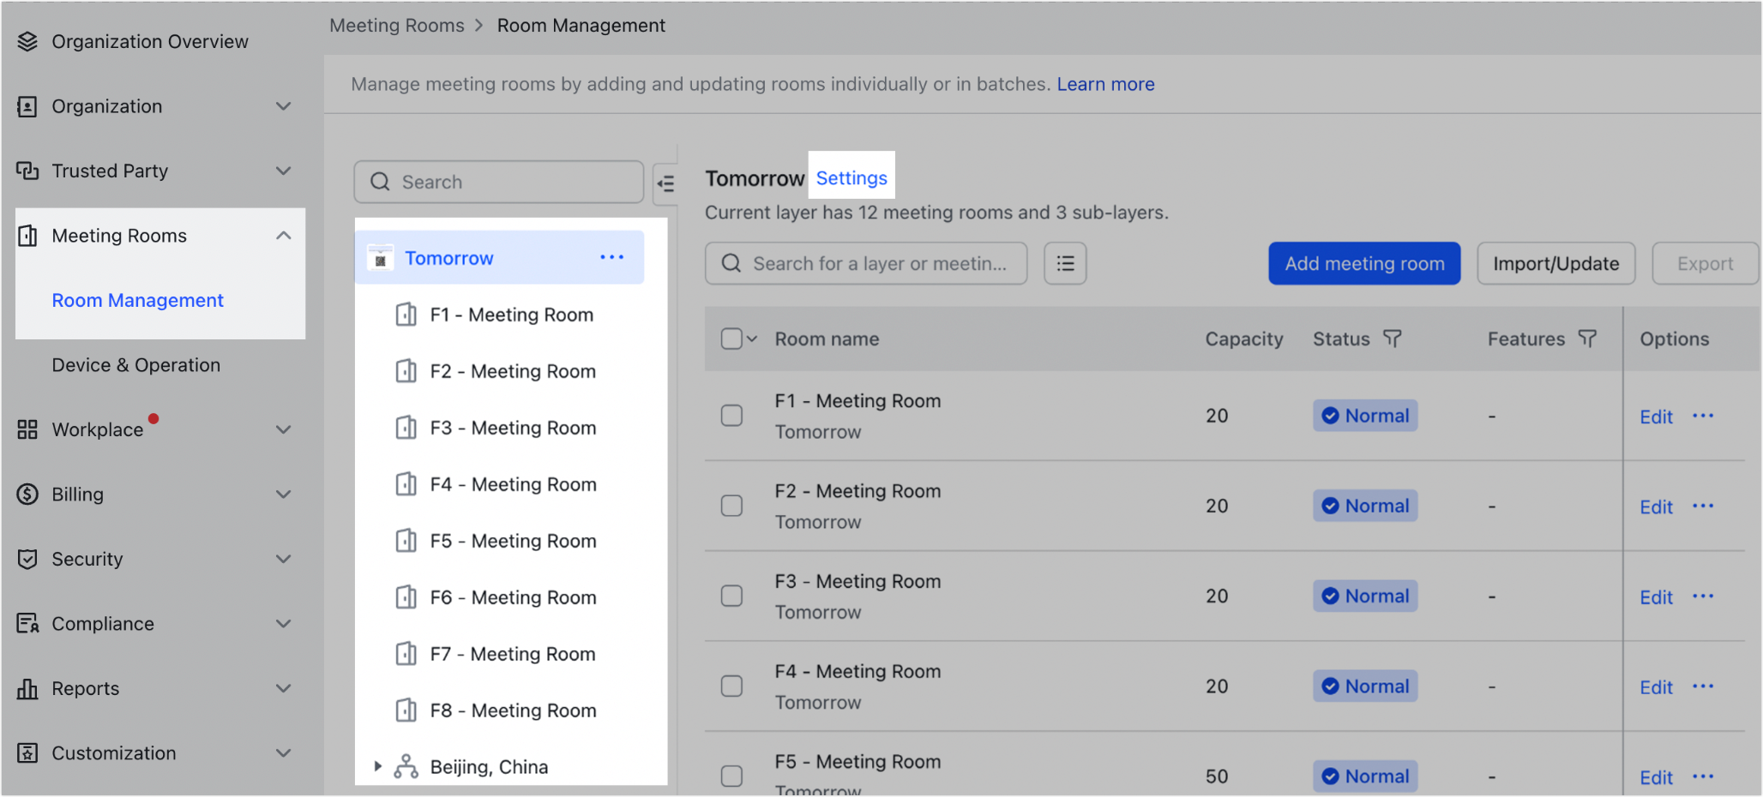
Task: Click the list view icon beside room search
Action: point(1065,263)
